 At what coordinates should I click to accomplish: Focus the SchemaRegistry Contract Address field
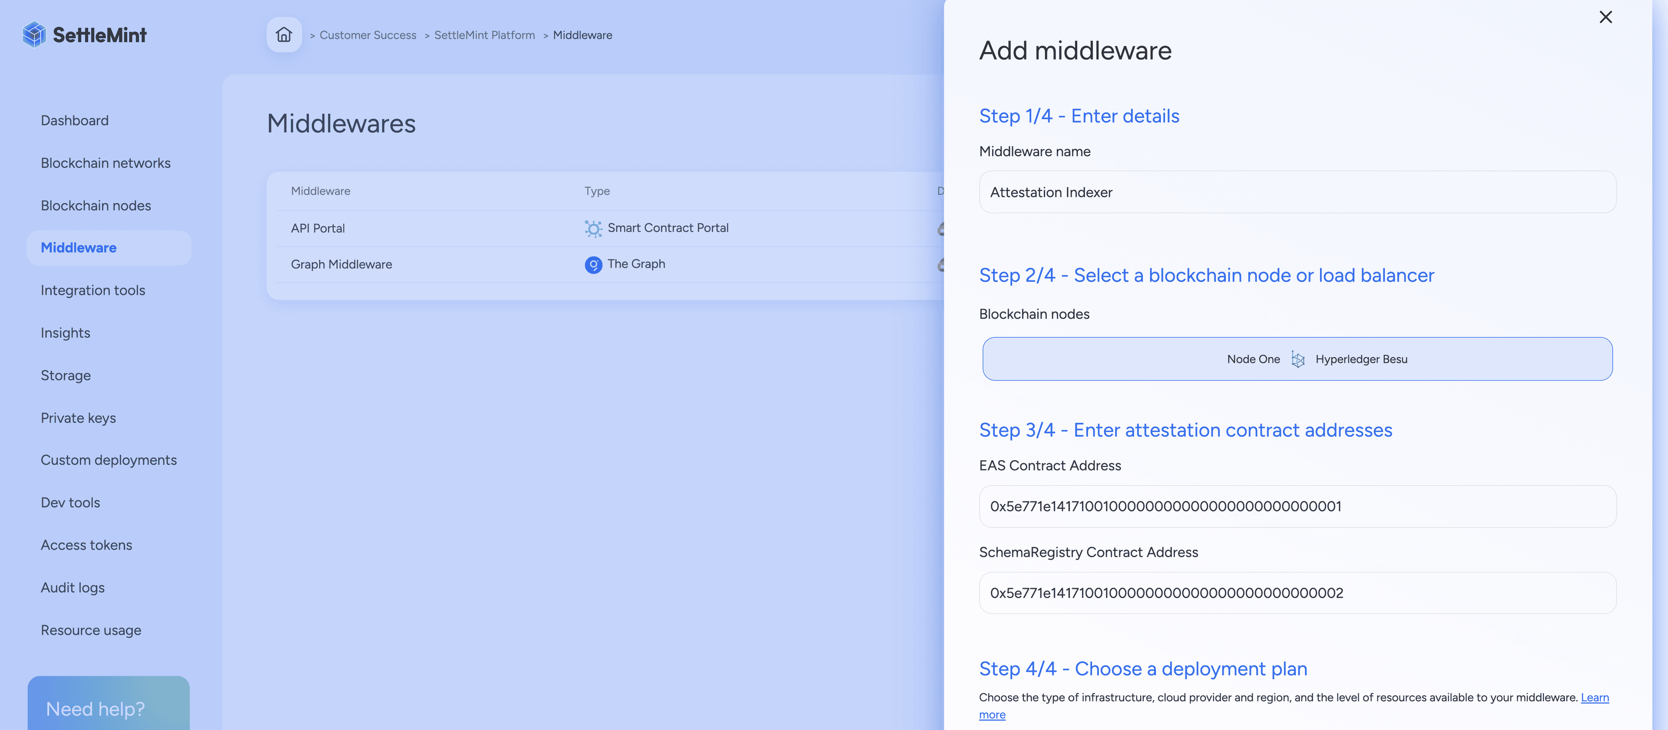tap(1297, 593)
